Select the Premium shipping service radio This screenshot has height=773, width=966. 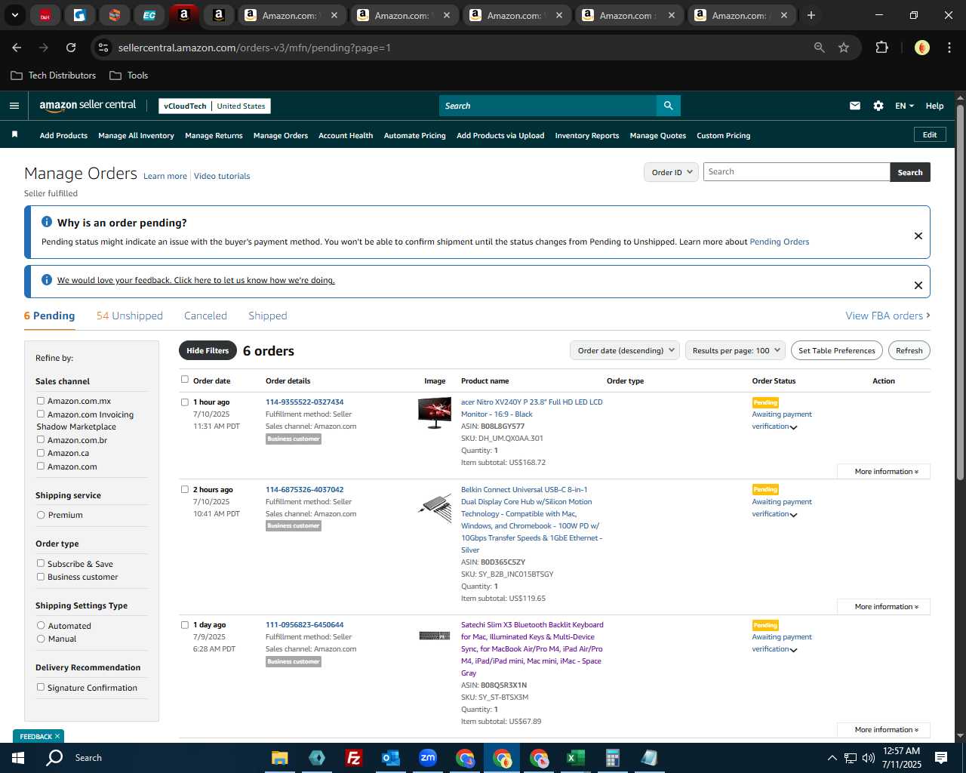tap(41, 515)
